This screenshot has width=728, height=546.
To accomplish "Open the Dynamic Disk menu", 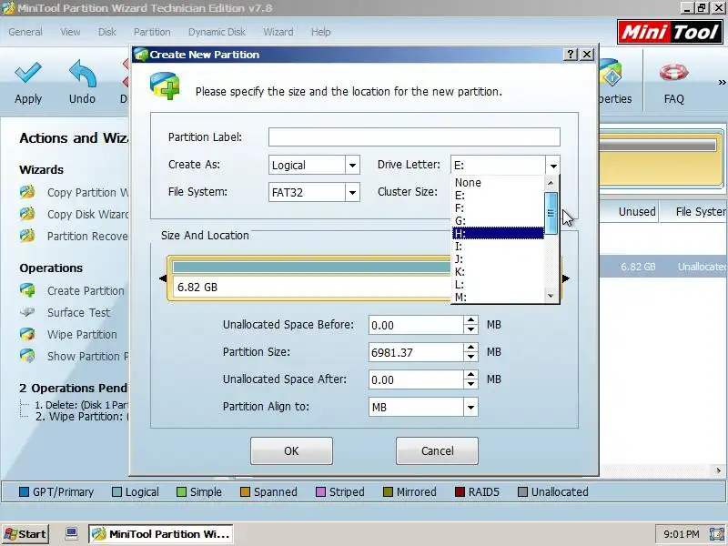I will coord(217,32).
